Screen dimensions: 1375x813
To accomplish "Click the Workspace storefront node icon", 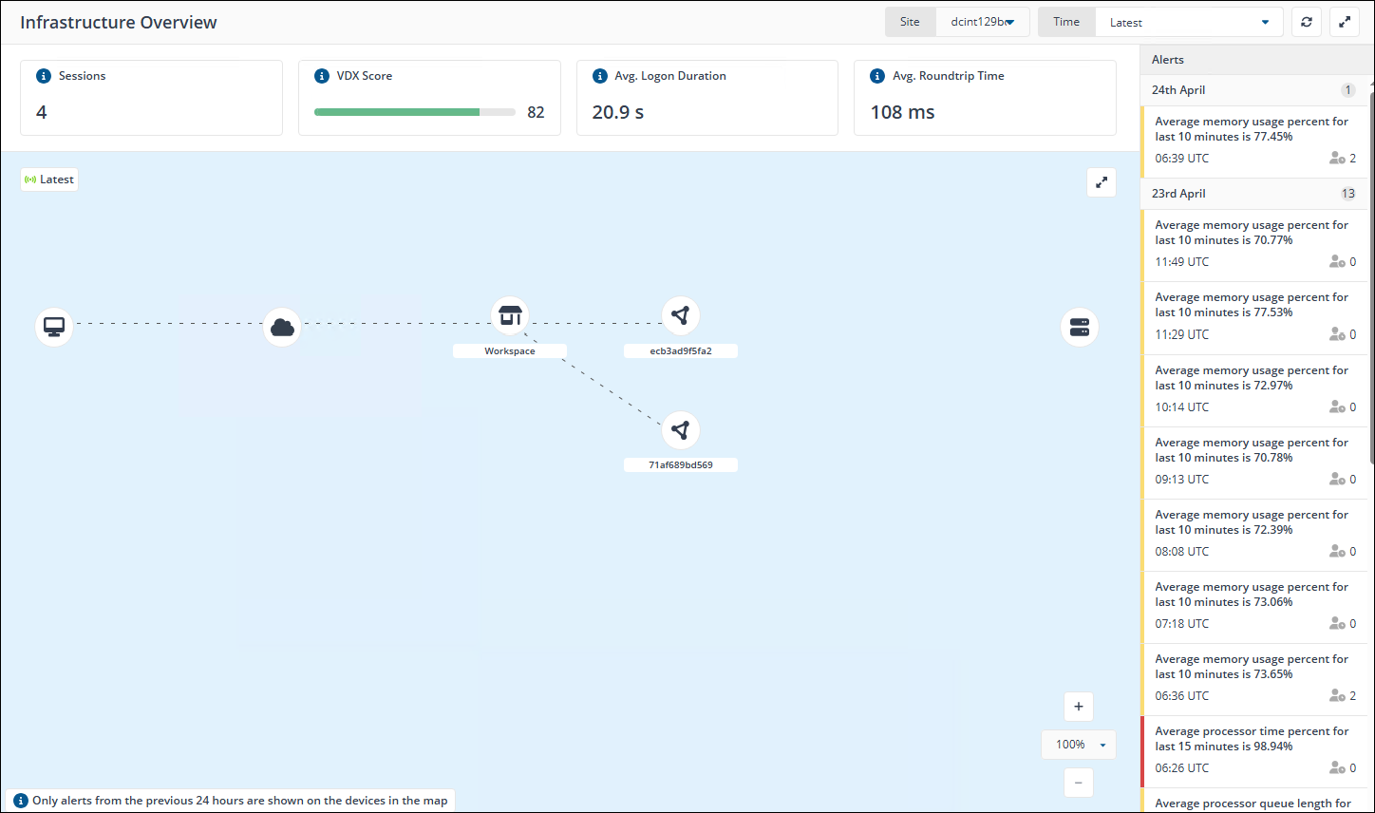I will point(510,315).
